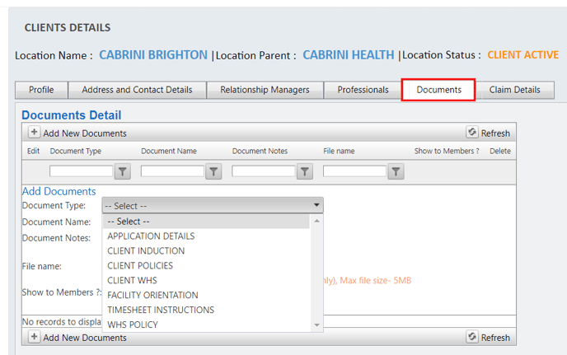Screen dimensions: 567x355
Task: Click the Document Notes column header
Action: [260, 151]
